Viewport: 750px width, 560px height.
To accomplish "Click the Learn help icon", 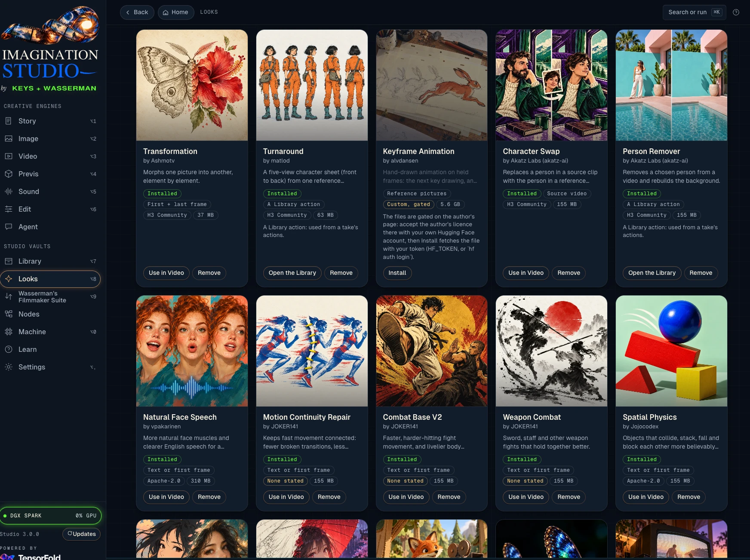I will coord(9,349).
